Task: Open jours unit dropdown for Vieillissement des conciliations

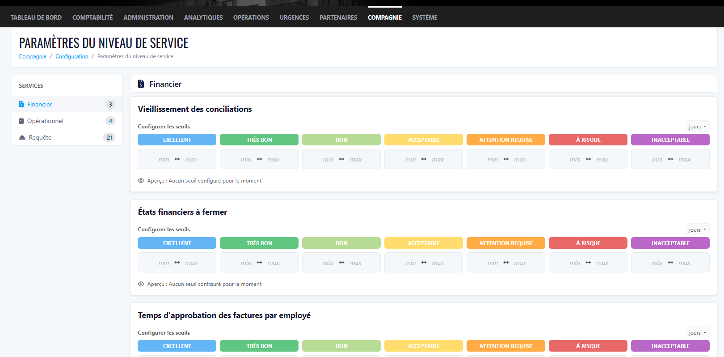Action: coord(698,127)
